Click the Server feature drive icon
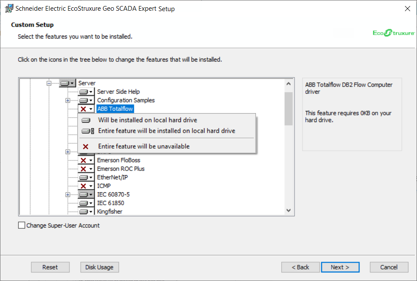Viewport: 417px width, 281px height. [67, 83]
